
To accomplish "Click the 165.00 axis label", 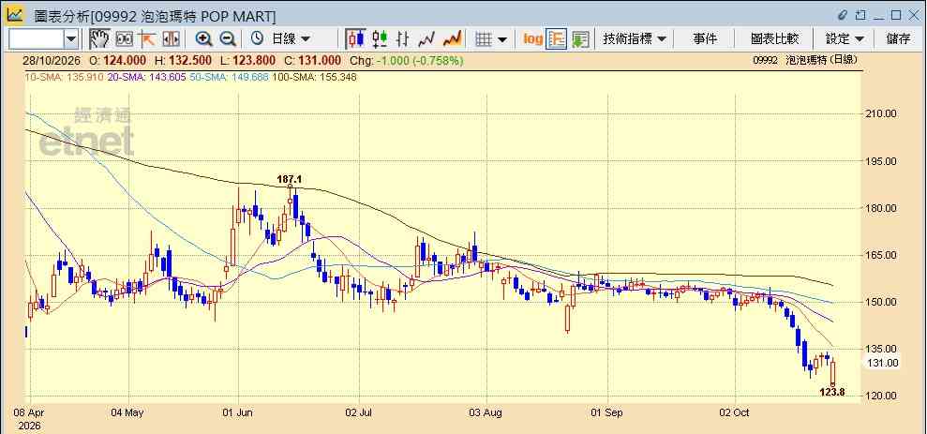I will tap(881, 255).
